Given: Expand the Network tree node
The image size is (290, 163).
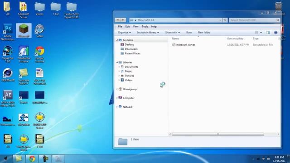Looking at the screenshot, I should pos(117,107).
